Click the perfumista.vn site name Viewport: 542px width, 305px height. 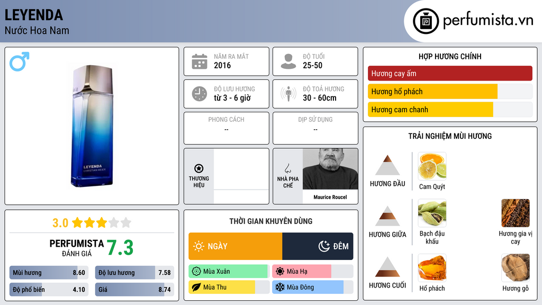[x=488, y=20]
